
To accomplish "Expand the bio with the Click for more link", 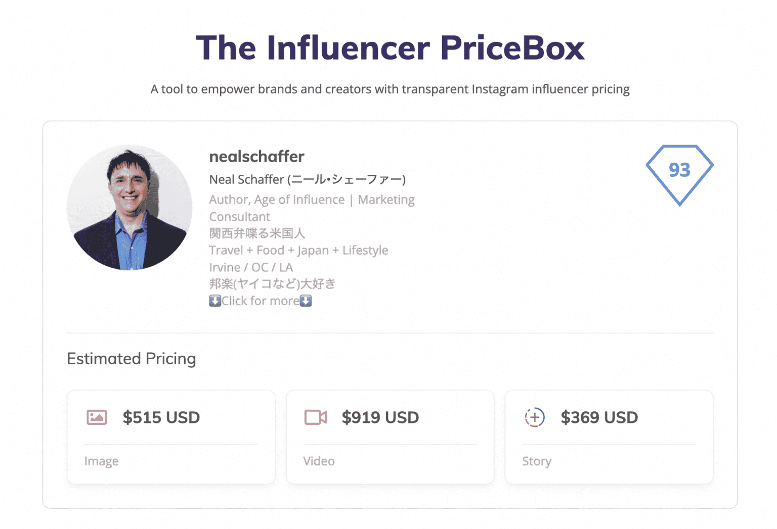I will point(261,301).
